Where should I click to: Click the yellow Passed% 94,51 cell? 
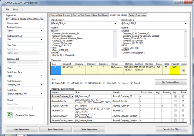tap(175, 70)
